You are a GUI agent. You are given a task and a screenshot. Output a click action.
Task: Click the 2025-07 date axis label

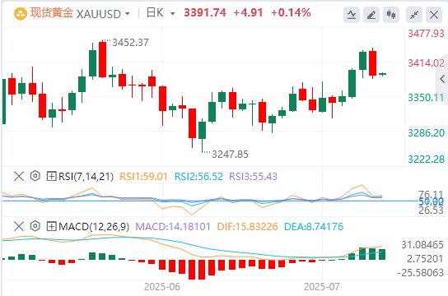[x=322, y=287]
